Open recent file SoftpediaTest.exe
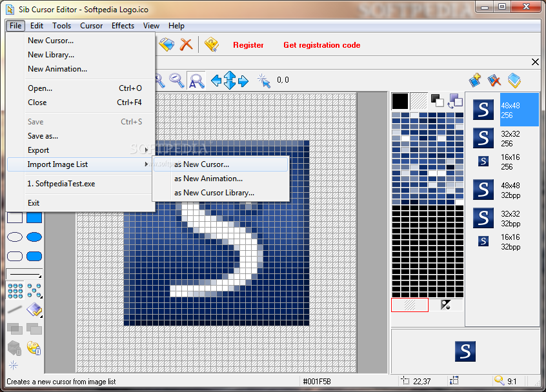 [x=81, y=184]
